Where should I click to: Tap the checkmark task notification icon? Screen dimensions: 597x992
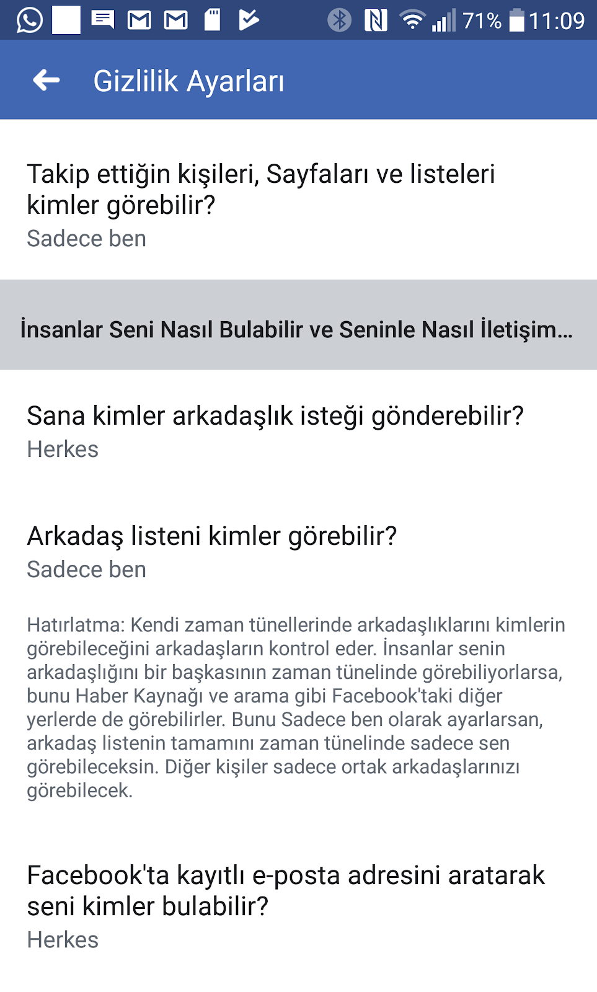pos(249,20)
